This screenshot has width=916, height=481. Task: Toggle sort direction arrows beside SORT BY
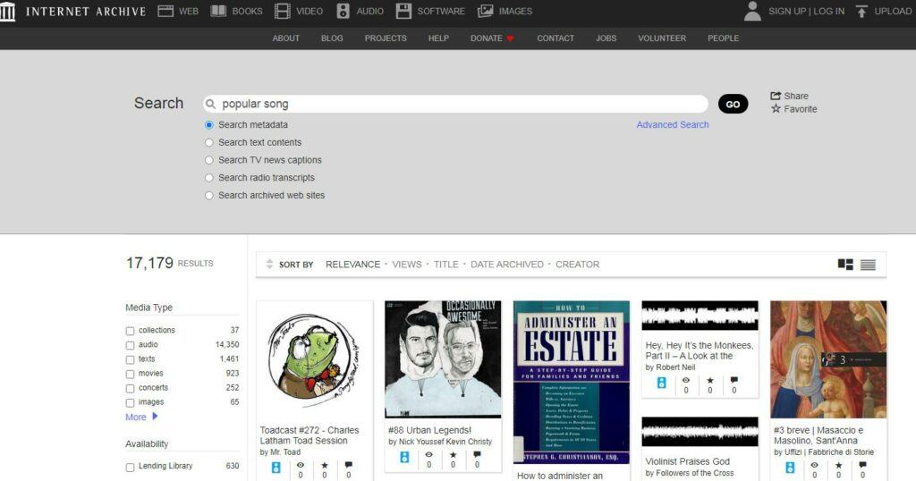(x=269, y=264)
